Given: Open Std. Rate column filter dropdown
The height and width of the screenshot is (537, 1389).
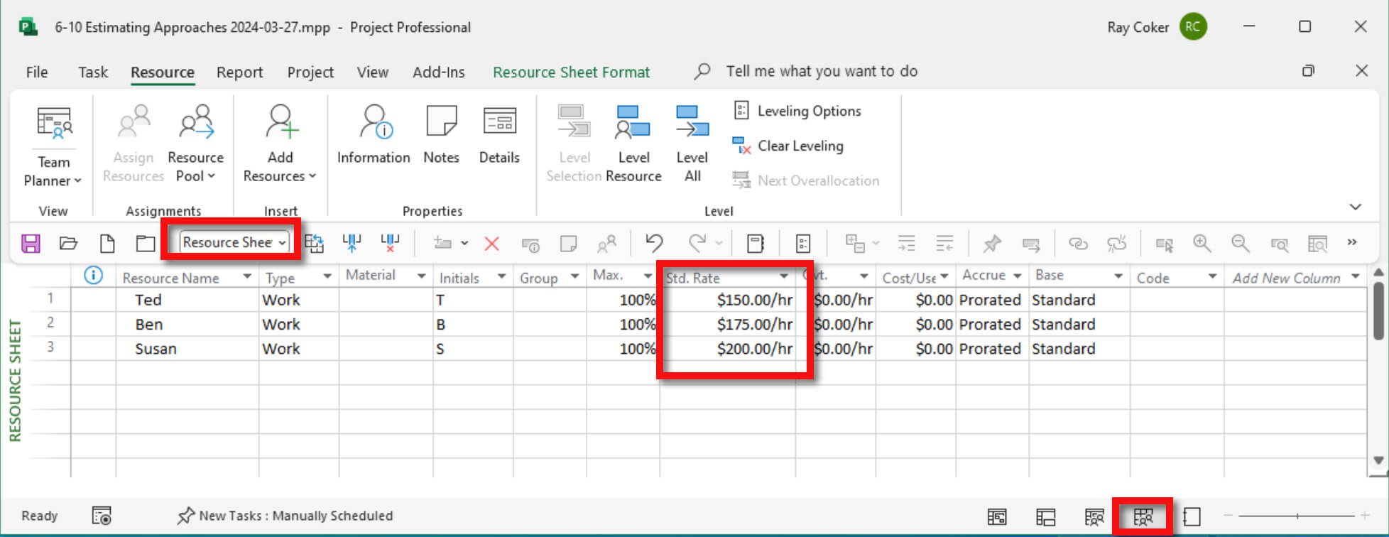Looking at the screenshot, I should 784,277.
